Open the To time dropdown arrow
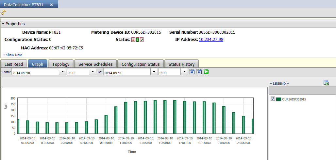 (184, 72)
